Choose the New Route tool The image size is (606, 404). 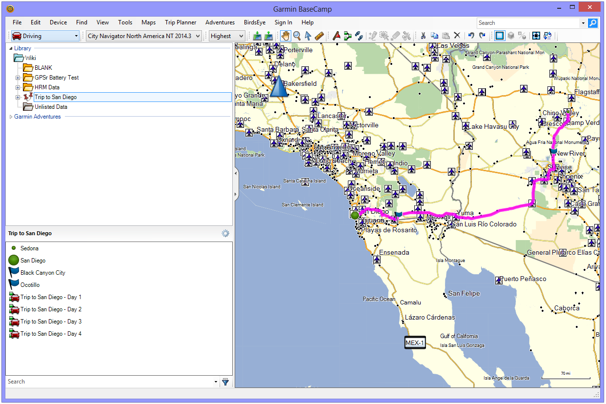pos(347,36)
